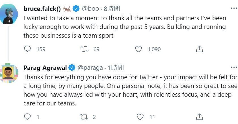Click the verified badge beside bruce.falck()
The image size is (238, 124).
pyautogui.click(x=76, y=9)
